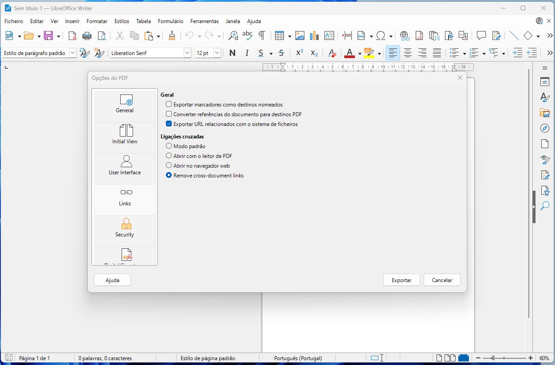Open the special character dropdown arrow
Viewport: 555px width, 365px height.
coord(391,36)
